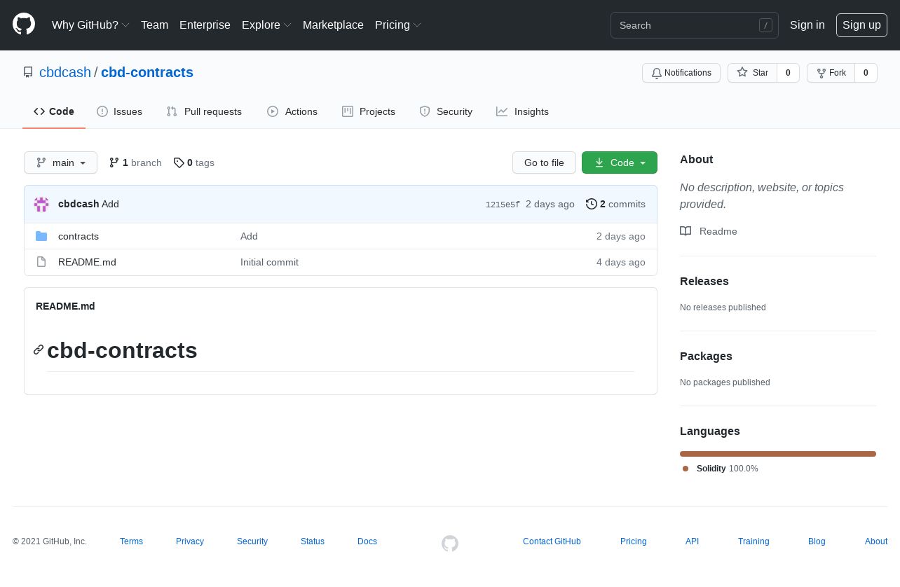Open the Projects tab
The height and width of the screenshot is (587, 900).
pos(369,111)
